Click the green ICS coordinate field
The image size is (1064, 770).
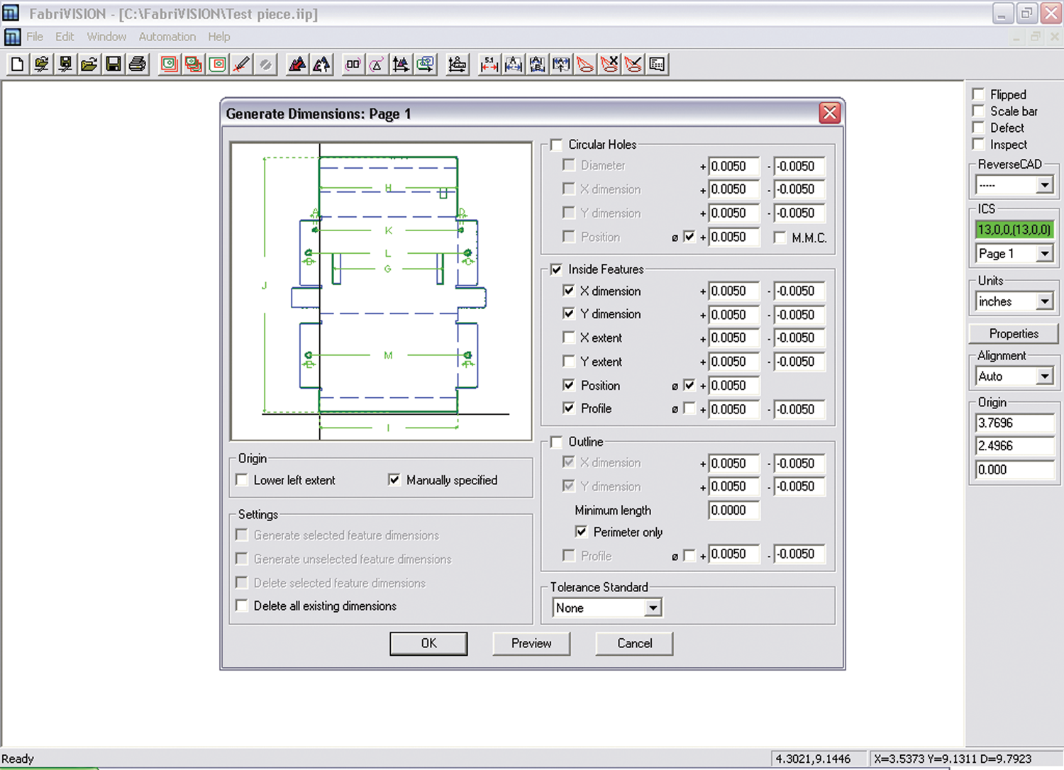click(x=1014, y=230)
